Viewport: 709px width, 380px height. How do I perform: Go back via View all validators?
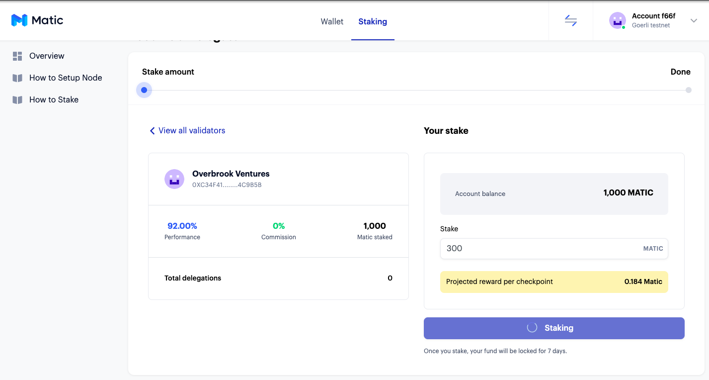[x=191, y=131]
